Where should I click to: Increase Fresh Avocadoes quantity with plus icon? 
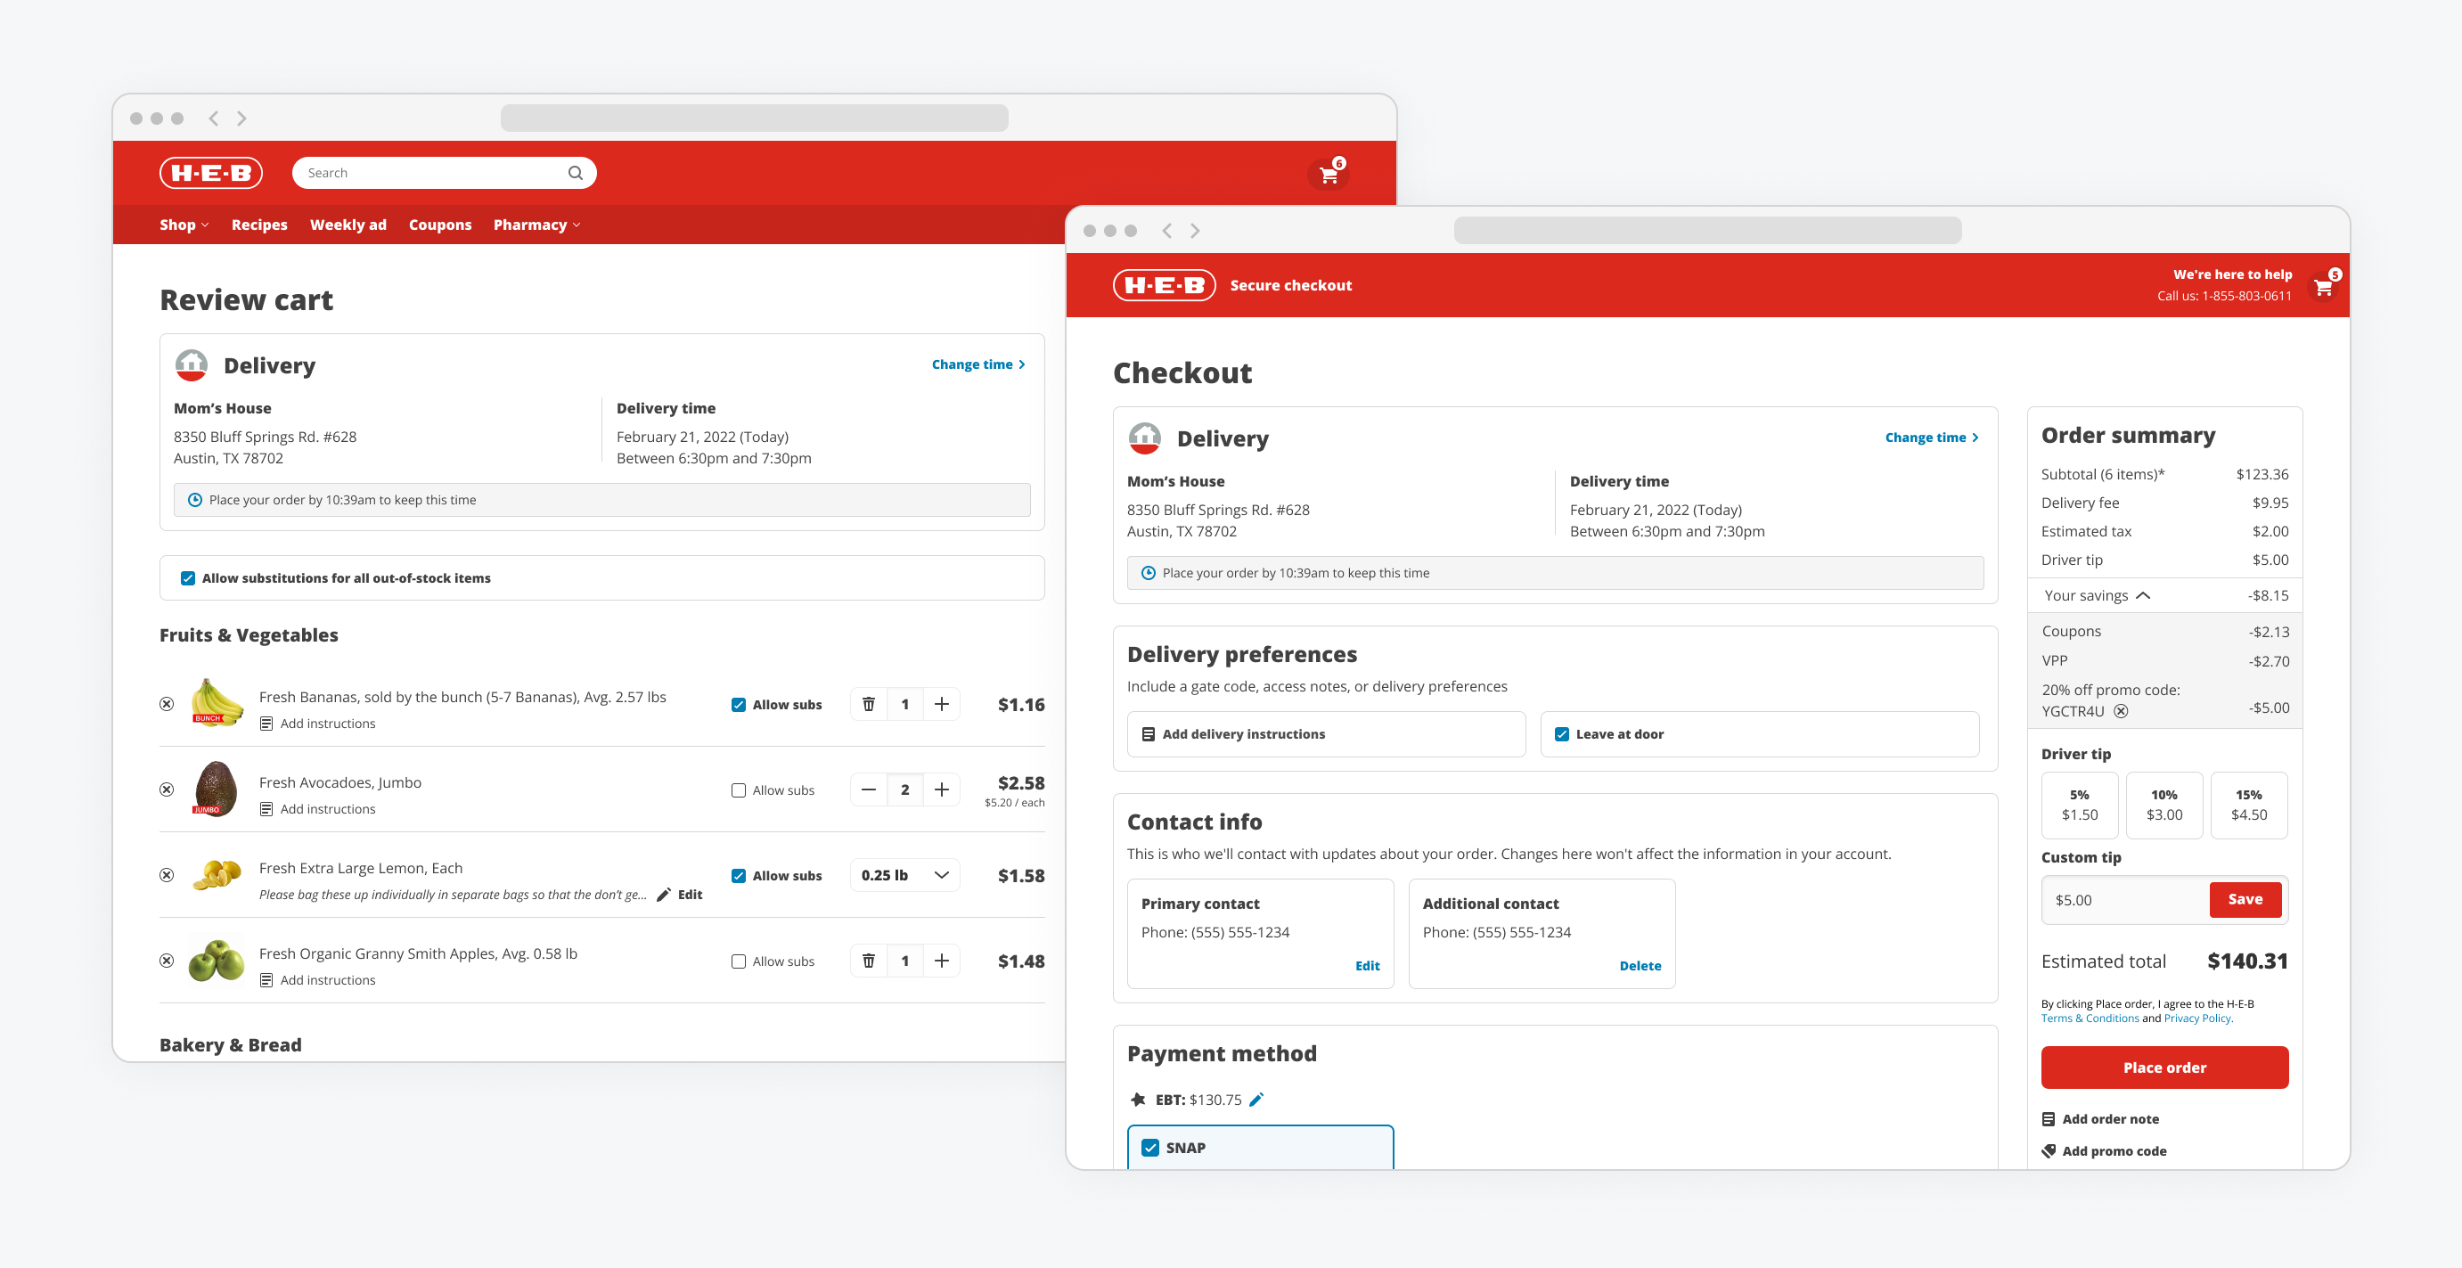(942, 789)
